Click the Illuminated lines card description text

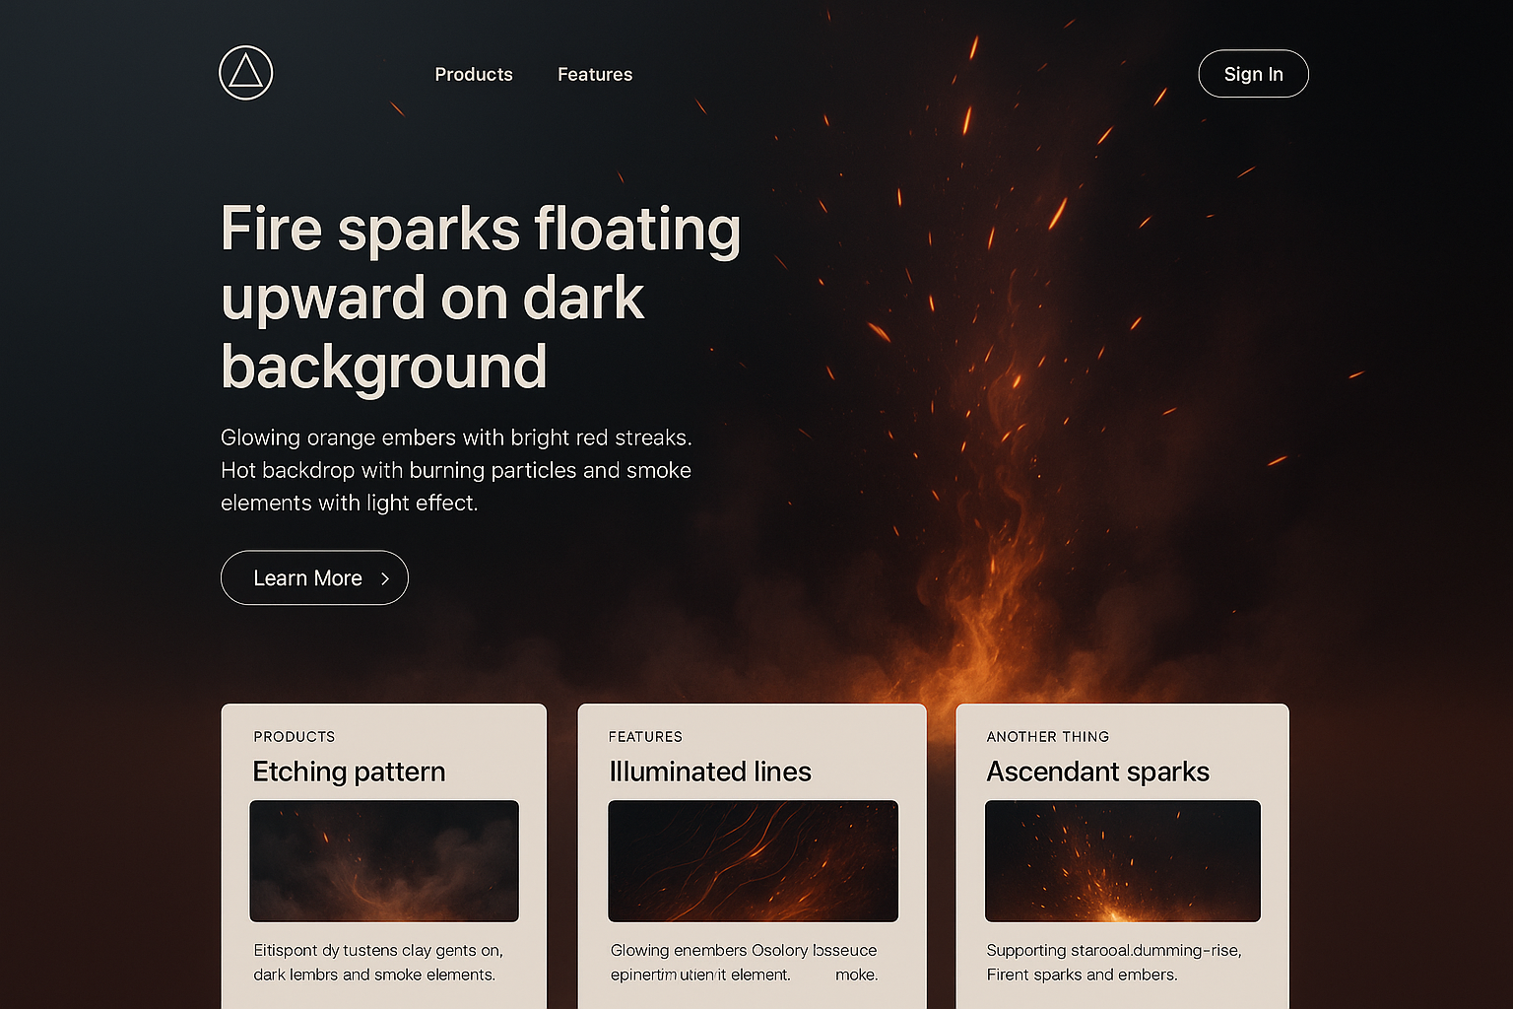tap(744, 963)
